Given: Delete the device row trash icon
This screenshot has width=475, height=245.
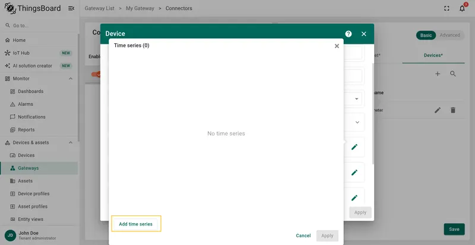Looking at the screenshot, I should click(x=453, y=110).
